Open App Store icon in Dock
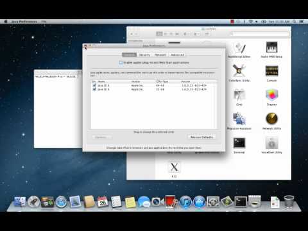The height and width of the screenshot is (231, 308). (199, 201)
